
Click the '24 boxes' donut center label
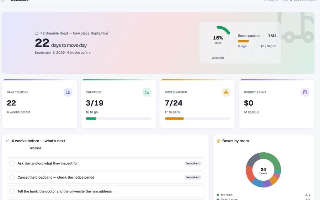pyautogui.click(x=263, y=171)
